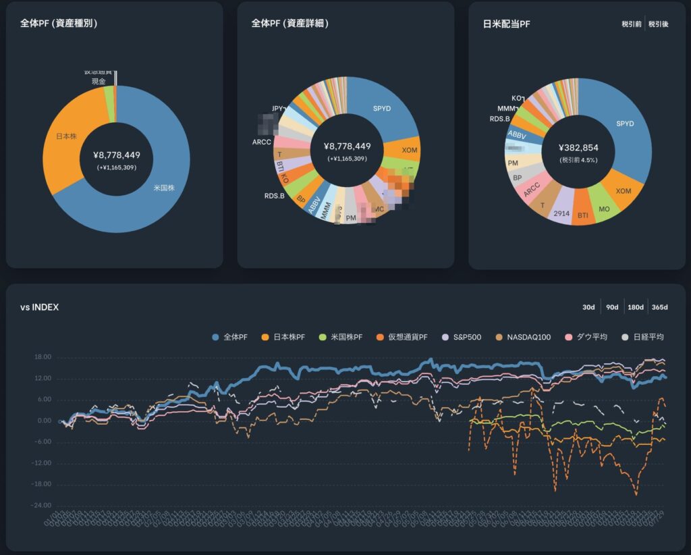Image resolution: width=691 pixels, height=555 pixels.
Task: Switch chart range to 30d
Action: [588, 307]
